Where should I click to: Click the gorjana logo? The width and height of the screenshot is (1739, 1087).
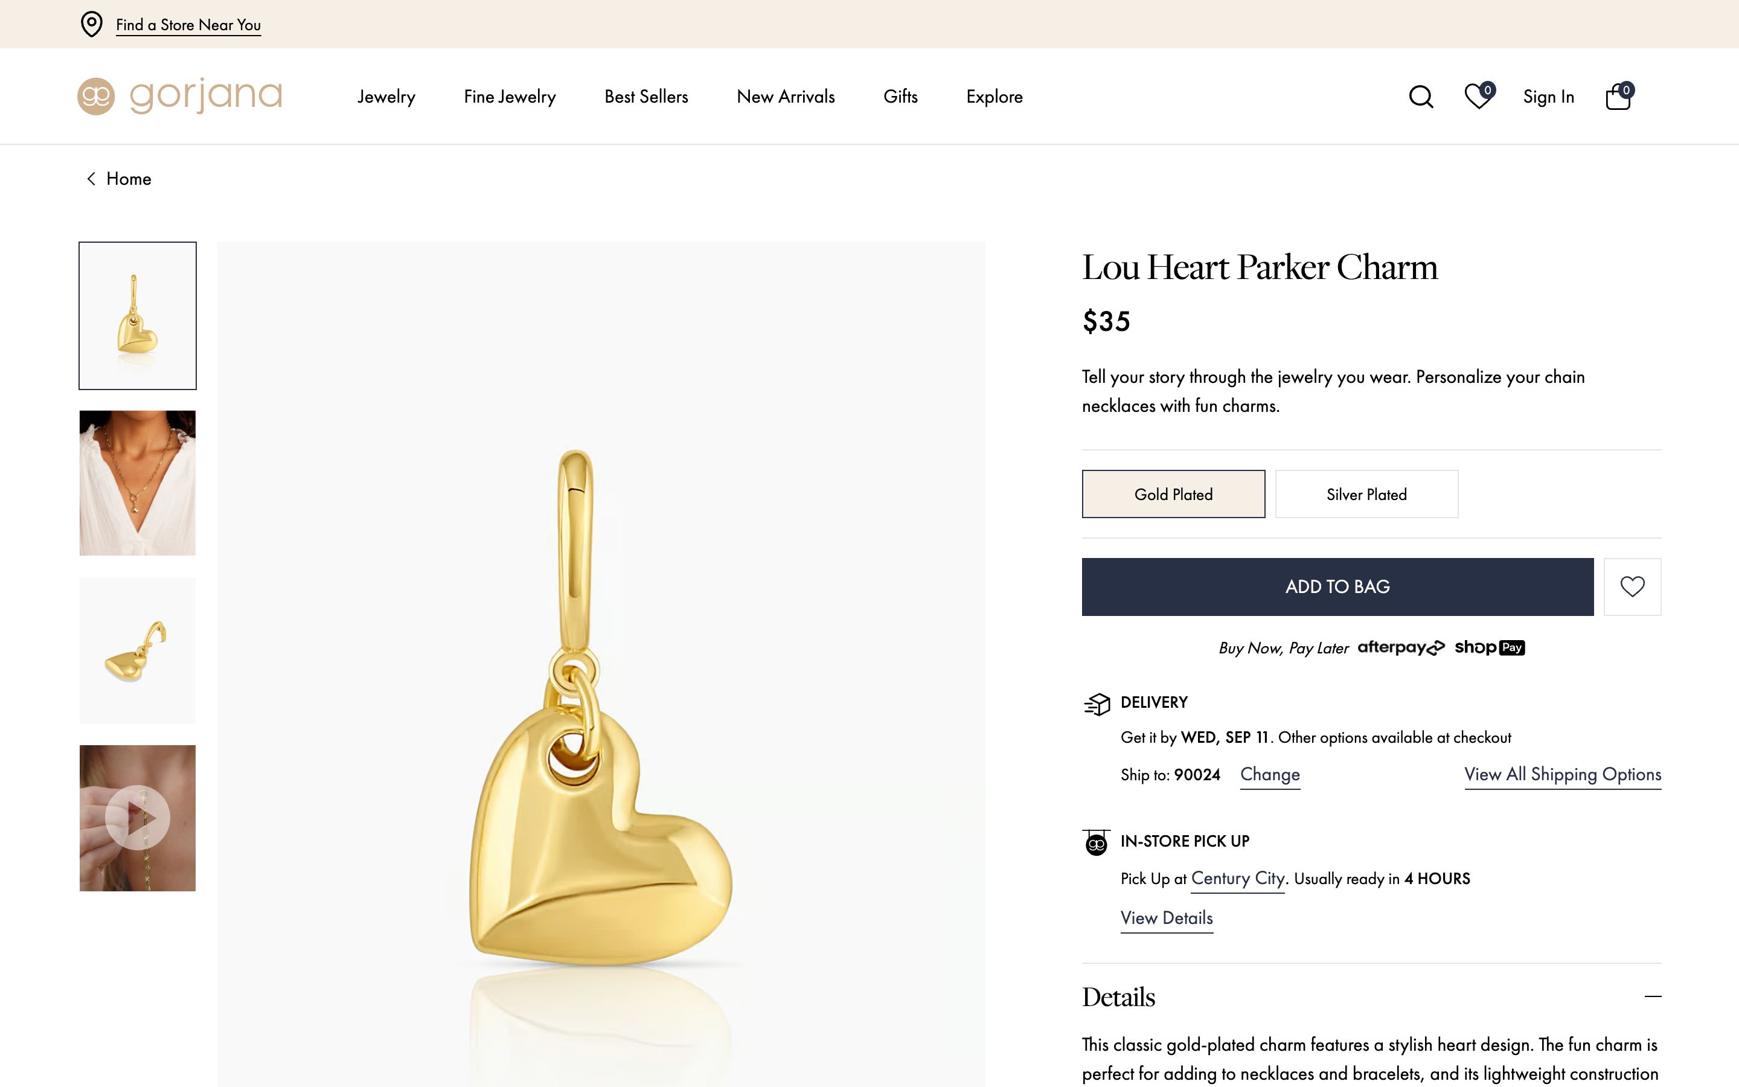coord(180,95)
